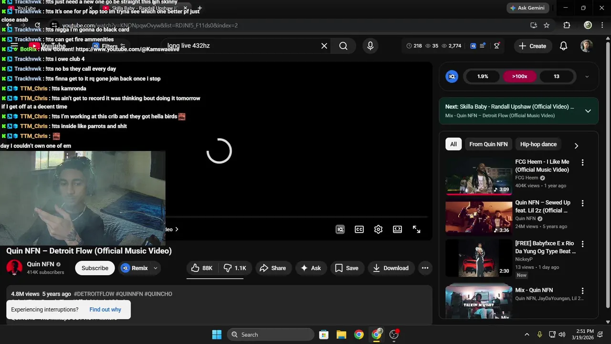Open the Windows Start menu
This screenshot has height=344, width=611.
(x=217, y=334)
